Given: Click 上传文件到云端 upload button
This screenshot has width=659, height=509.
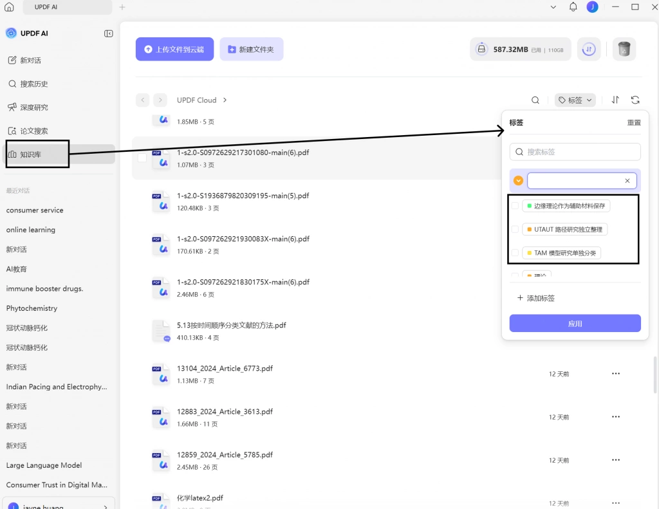Looking at the screenshot, I should pos(174,49).
